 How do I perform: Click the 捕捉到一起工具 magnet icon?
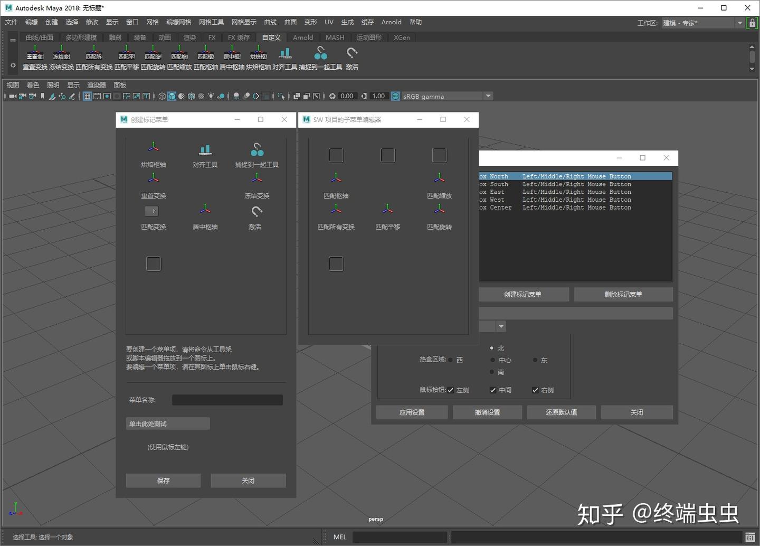(320, 53)
